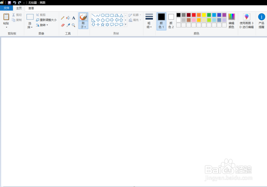The width and height of the screenshot is (267, 187).
Task: Choose the Diamond shape
Action: tap(98, 20)
